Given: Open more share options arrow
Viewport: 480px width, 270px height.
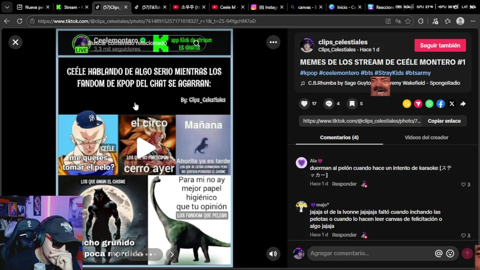Looking at the screenshot, I should 463,104.
